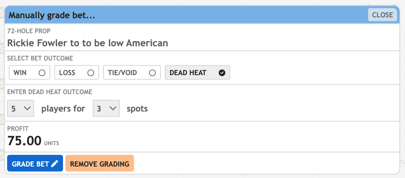Close the Manually grade bet dialog
The width and height of the screenshot is (405, 178).
pos(382,15)
